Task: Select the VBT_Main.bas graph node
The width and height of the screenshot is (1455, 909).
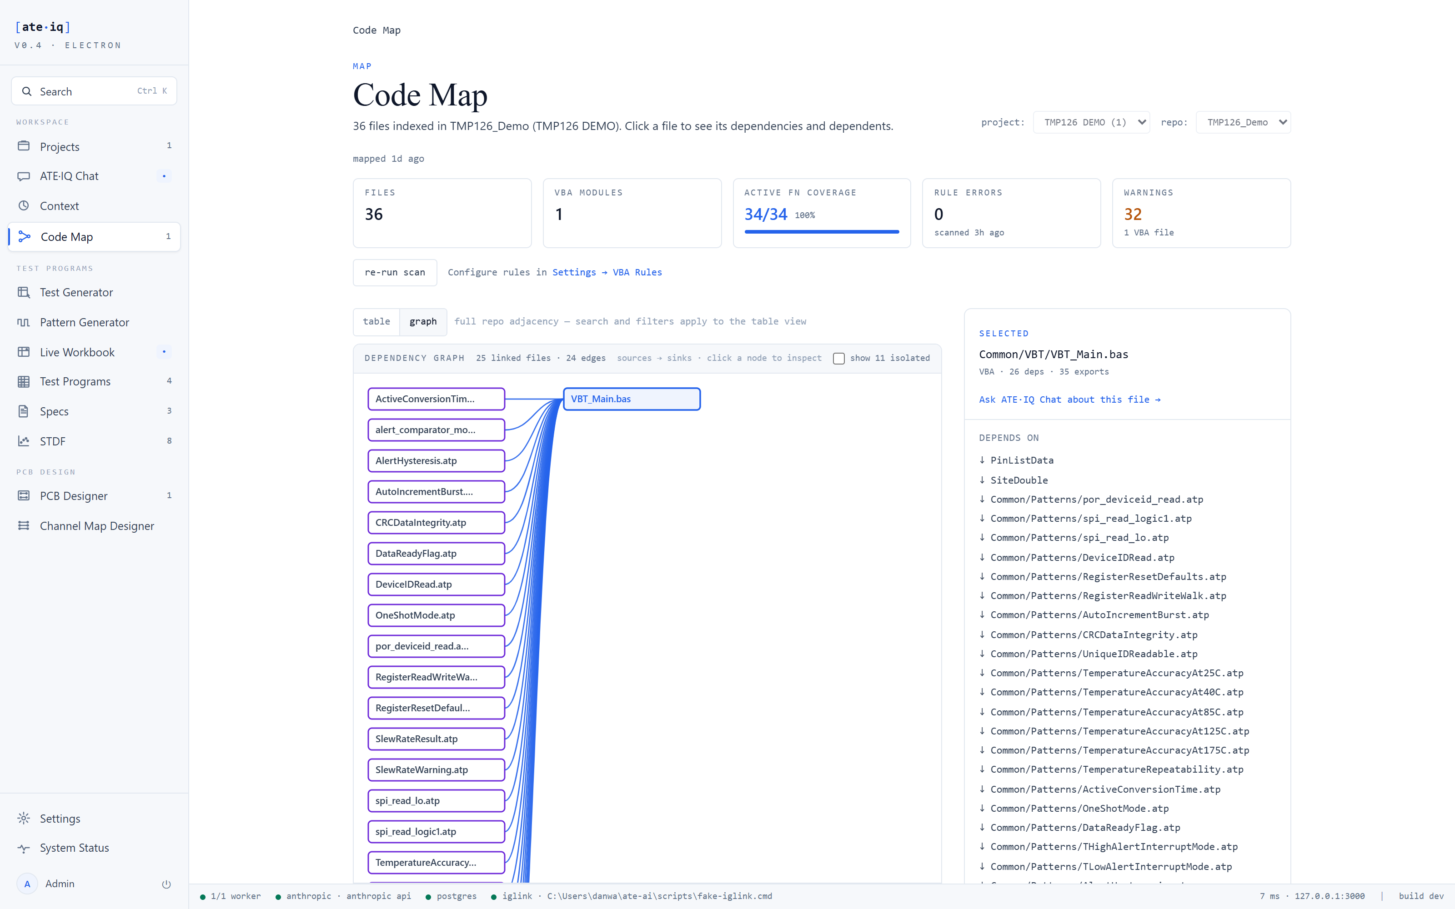Action: [x=632, y=399]
